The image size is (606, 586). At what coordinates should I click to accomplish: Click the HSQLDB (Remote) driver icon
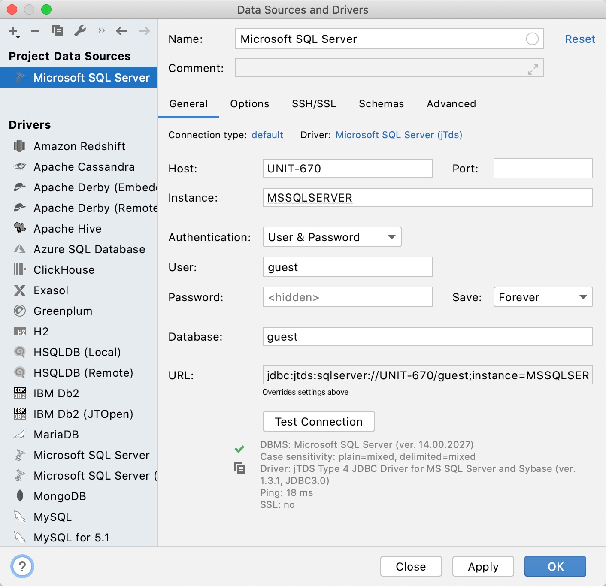pyautogui.click(x=20, y=373)
